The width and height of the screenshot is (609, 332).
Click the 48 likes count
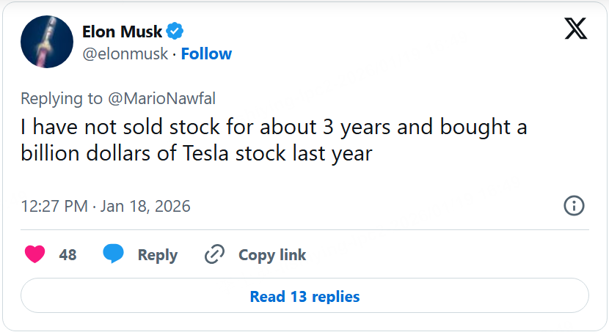(68, 255)
